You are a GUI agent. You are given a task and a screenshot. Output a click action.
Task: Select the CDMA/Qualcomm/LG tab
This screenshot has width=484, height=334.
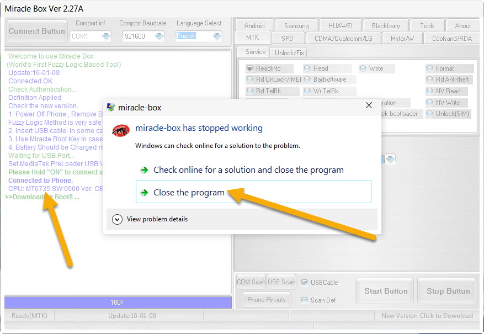pyautogui.click(x=343, y=38)
